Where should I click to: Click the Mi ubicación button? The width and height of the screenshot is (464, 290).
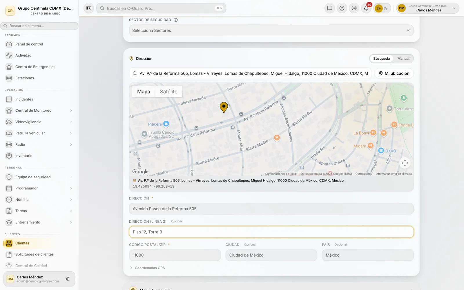[x=394, y=73]
